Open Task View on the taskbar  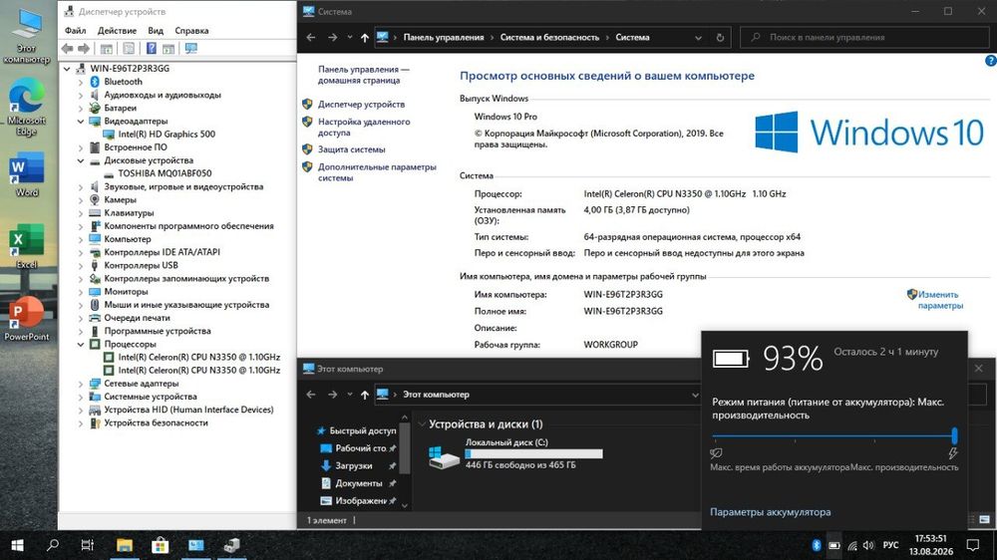88,545
